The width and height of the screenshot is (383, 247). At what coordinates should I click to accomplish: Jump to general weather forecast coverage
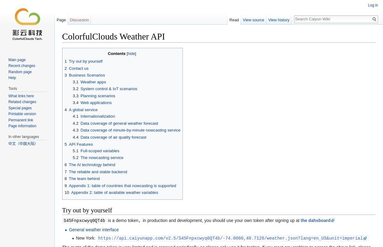(x=119, y=124)
